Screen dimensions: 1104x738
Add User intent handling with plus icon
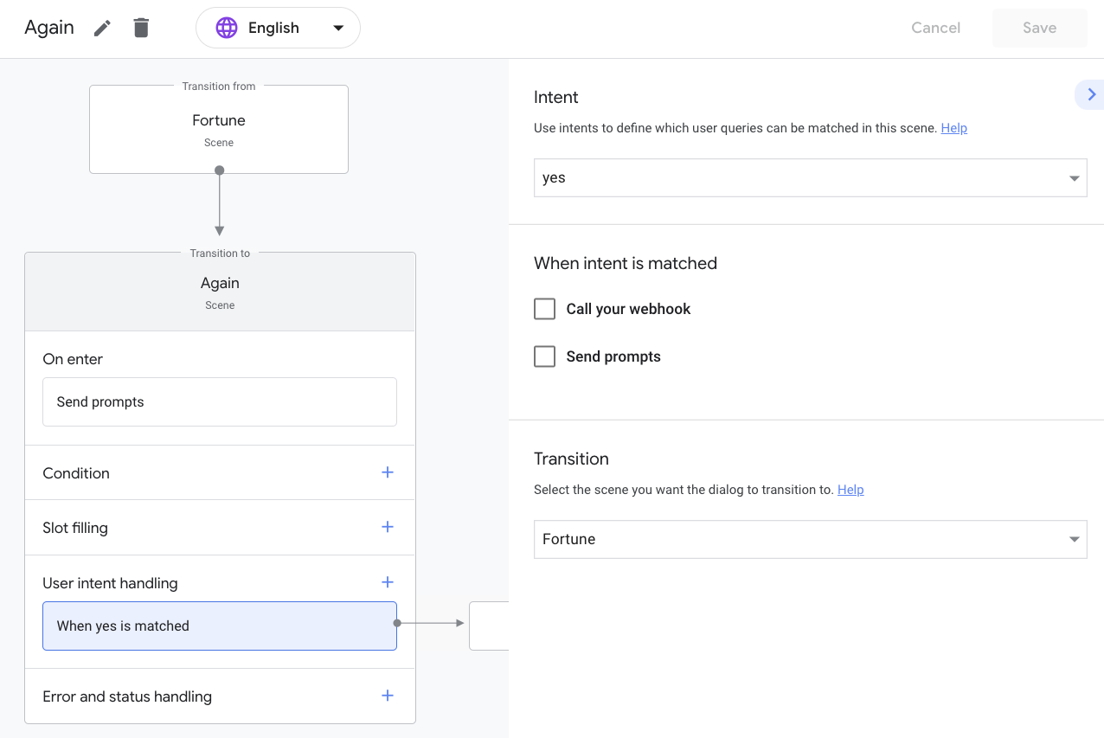click(x=388, y=582)
